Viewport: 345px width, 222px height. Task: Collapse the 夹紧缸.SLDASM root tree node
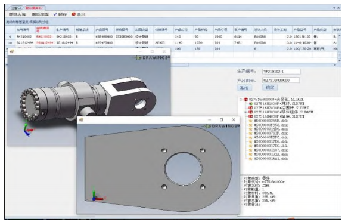point(241,100)
